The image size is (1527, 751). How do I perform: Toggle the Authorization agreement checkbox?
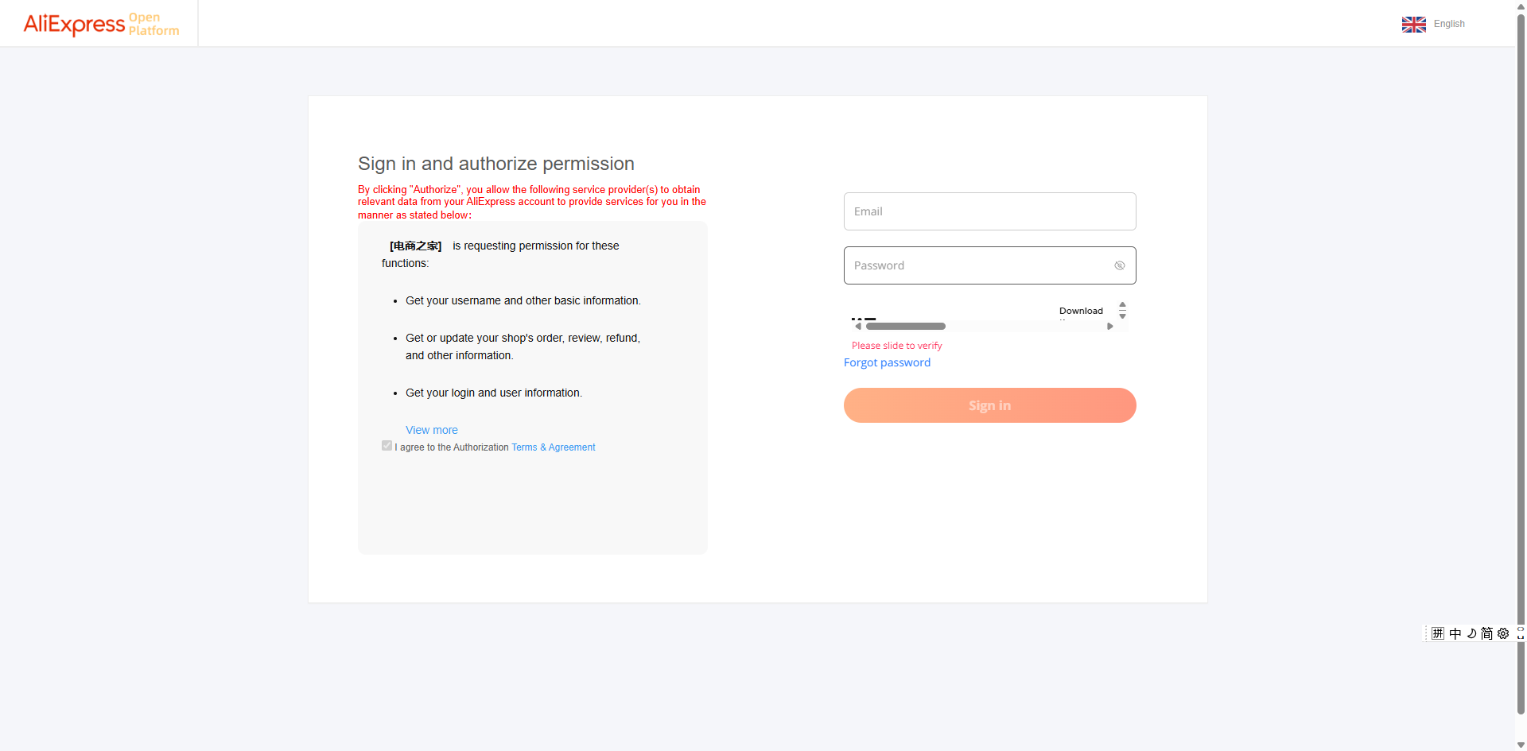pyautogui.click(x=387, y=446)
